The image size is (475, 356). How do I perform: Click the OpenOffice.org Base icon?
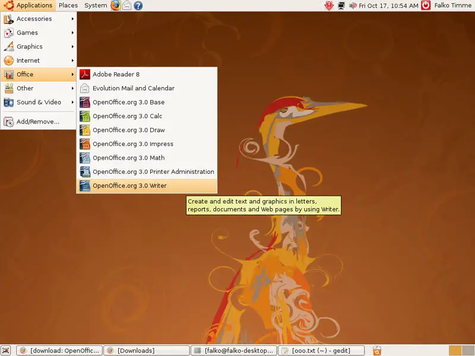click(85, 102)
